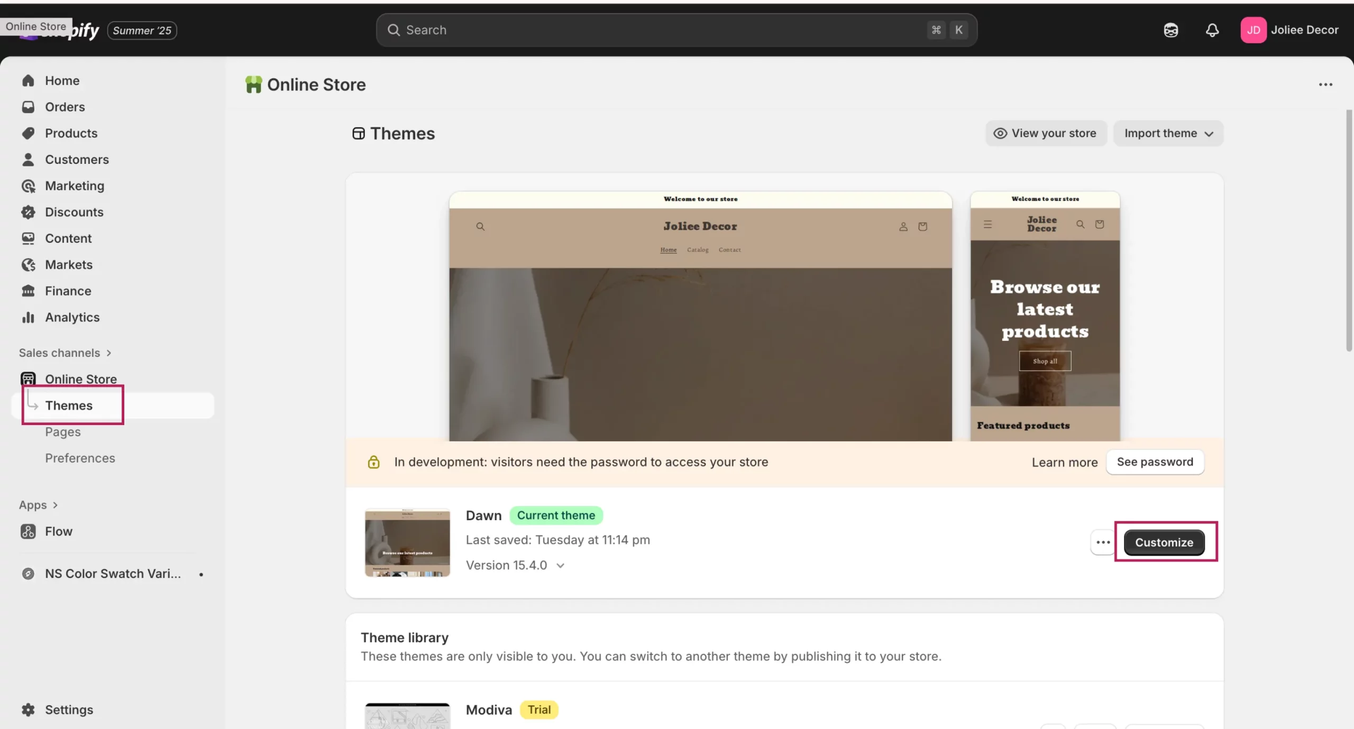Click the page vertical scrollbar

pos(1349,230)
